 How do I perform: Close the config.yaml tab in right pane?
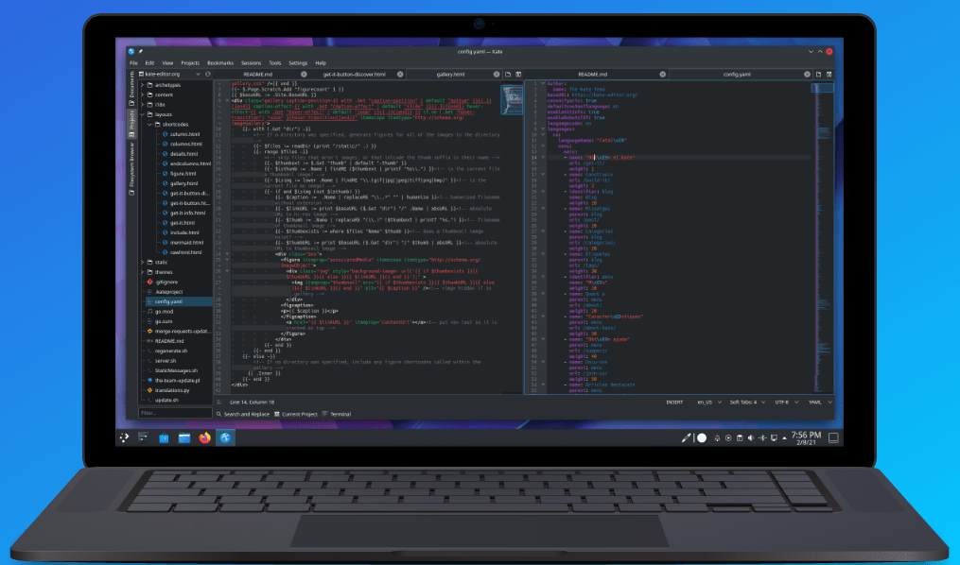[x=807, y=74]
